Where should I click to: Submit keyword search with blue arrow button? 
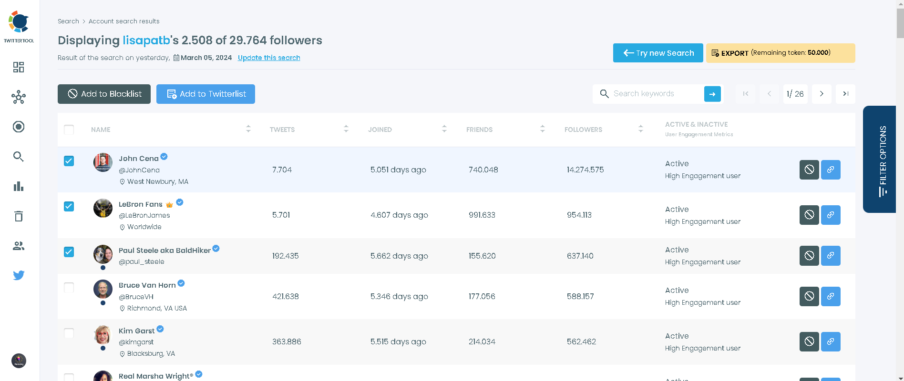pyautogui.click(x=712, y=94)
